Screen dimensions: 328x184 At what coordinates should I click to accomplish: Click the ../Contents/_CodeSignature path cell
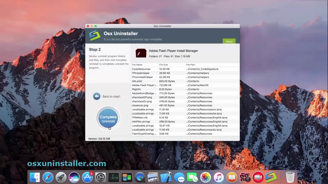(x=202, y=69)
